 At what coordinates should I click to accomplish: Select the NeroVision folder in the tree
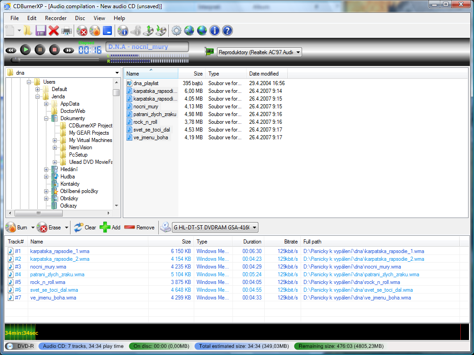pyautogui.click(x=81, y=147)
